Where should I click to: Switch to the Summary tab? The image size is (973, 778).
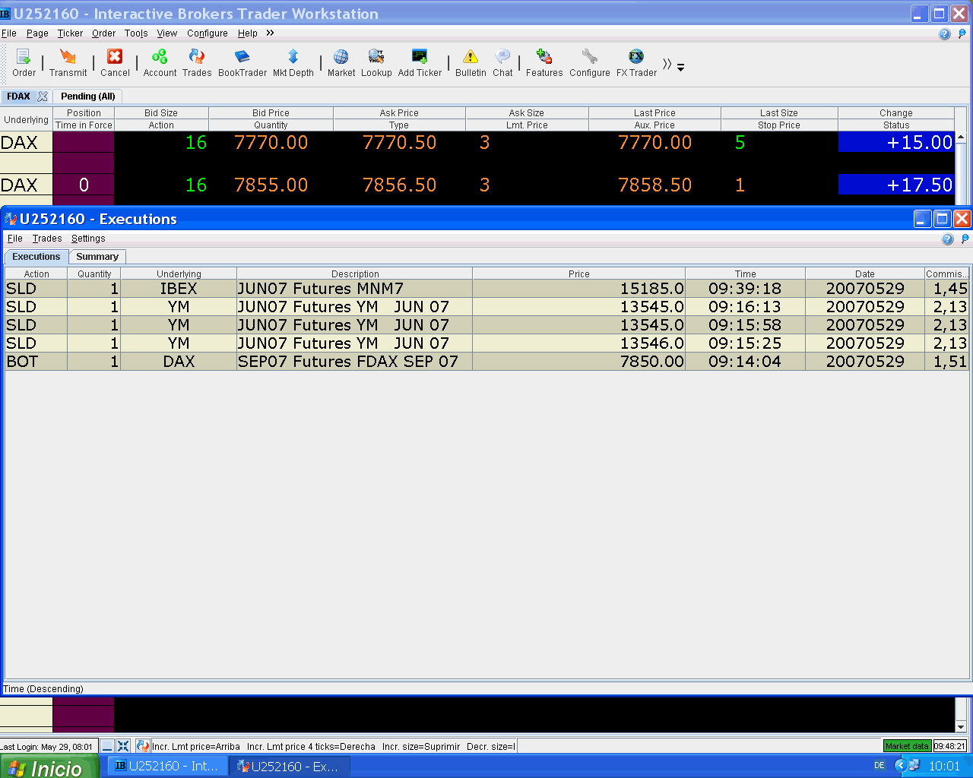tap(97, 257)
